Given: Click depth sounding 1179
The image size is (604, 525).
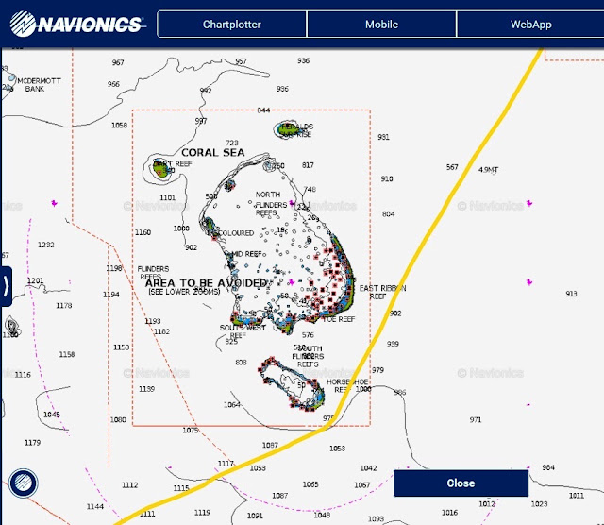Looking at the screenshot, I should tap(32, 443).
